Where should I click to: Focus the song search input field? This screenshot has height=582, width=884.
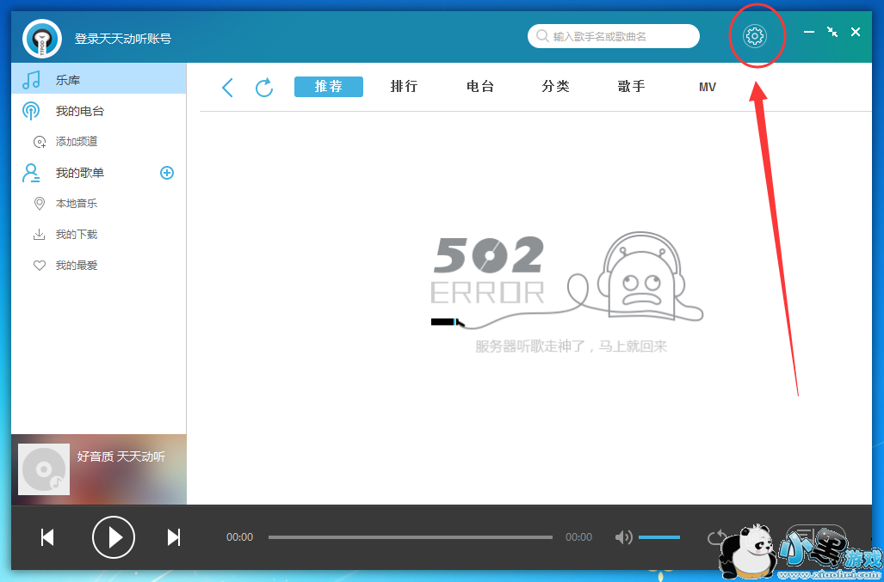pyautogui.click(x=620, y=36)
